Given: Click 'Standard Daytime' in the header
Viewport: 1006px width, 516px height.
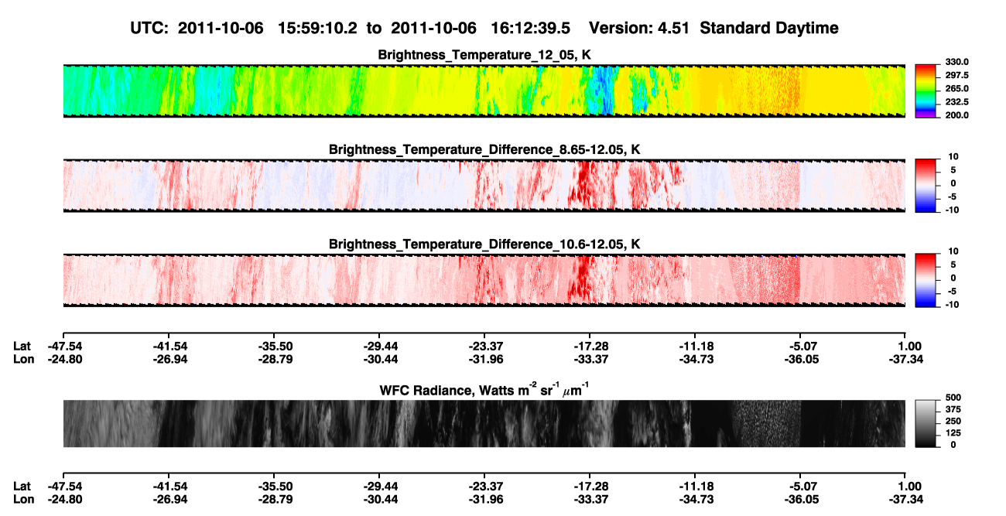Looking at the screenshot, I should [x=771, y=28].
